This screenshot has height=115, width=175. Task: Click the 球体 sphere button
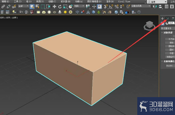pos(170,43)
